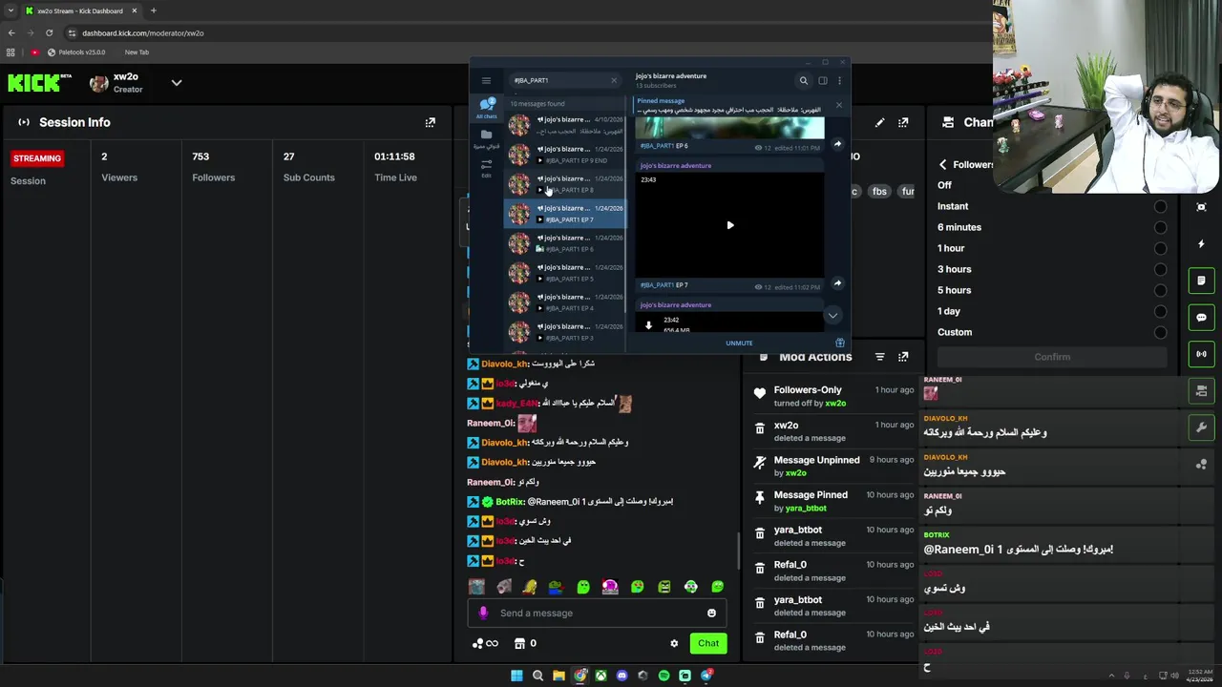Open Paletools bookmark in bookmarks bar

[76, 52]
